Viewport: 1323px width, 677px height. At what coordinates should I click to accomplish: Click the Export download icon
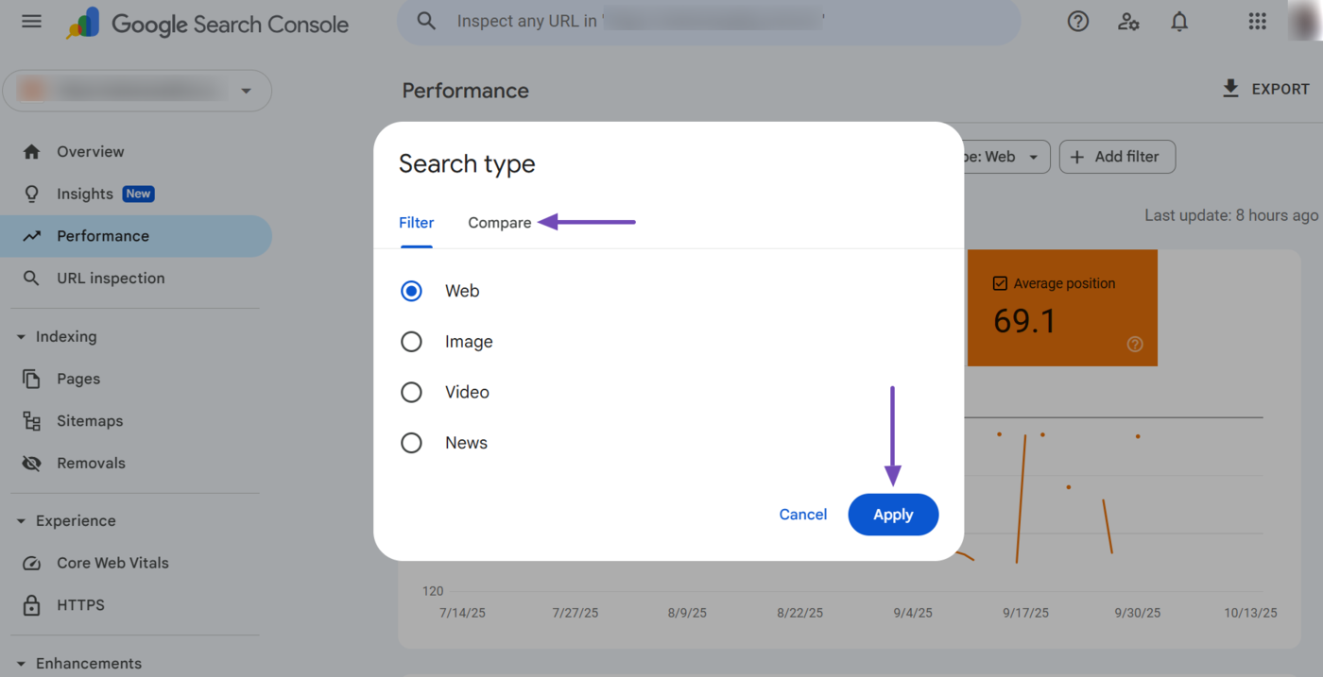[x=1230, y=89]
